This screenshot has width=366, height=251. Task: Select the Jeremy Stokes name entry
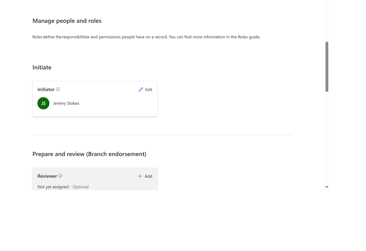(x=66, y=103)
